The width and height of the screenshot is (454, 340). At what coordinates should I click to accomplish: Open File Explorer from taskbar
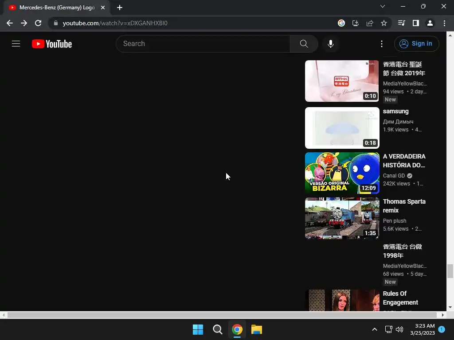click(257, 329)
